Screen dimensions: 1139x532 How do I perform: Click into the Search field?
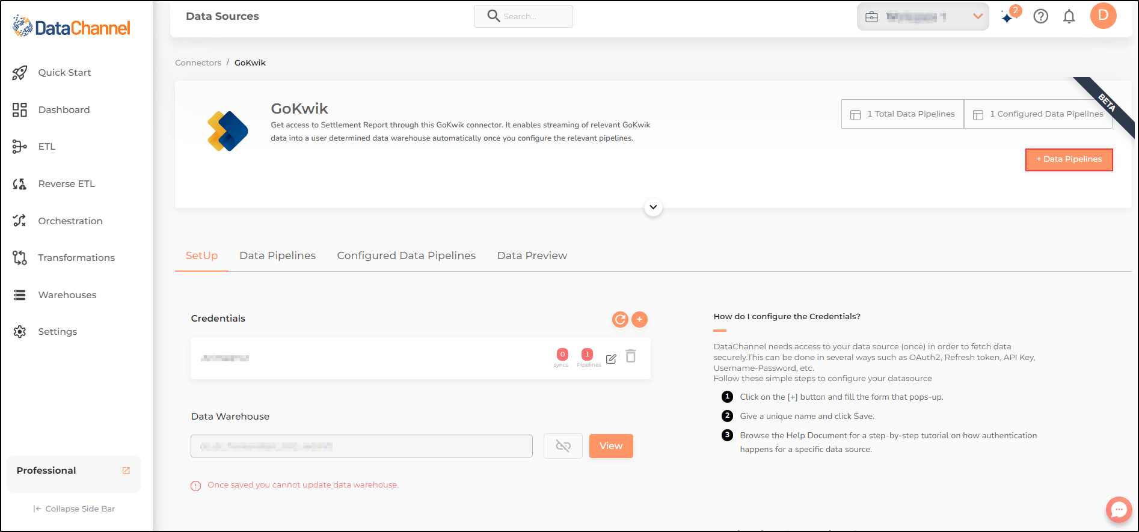(x=523, y=16)
